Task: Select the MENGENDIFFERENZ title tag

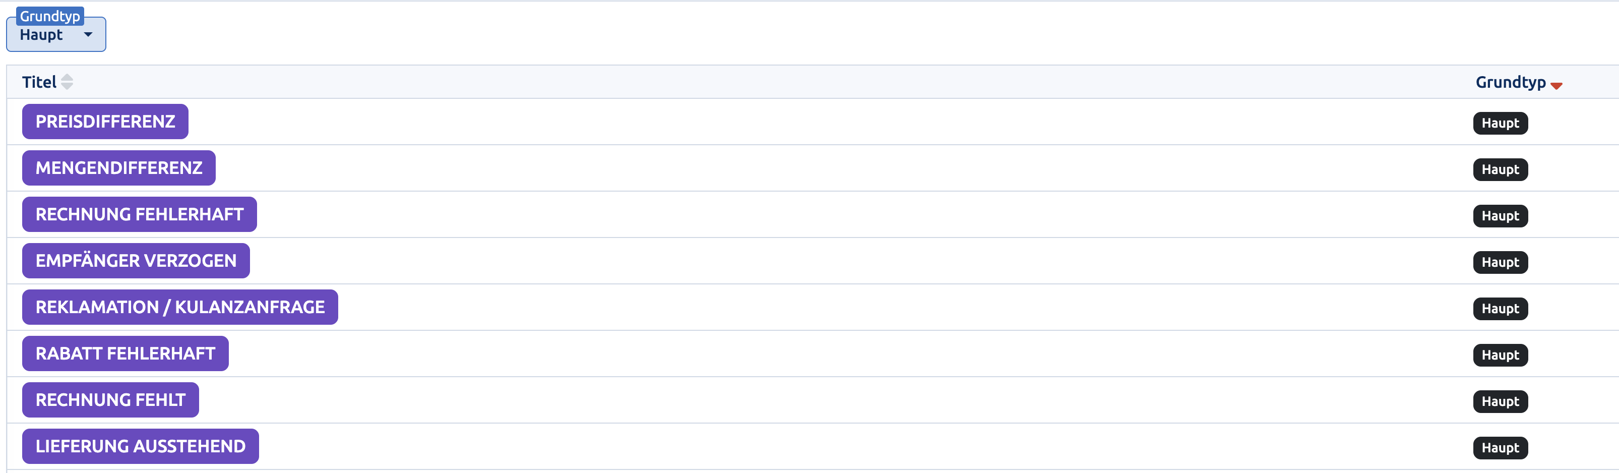Action: (119, 168)
